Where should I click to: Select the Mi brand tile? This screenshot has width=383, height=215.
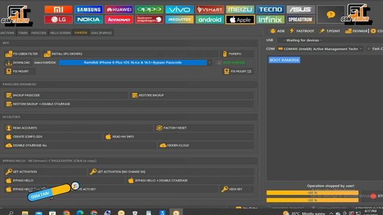click(59, 10)
